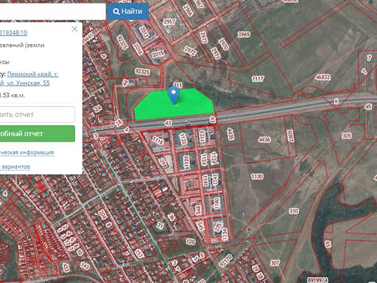Click the green подробный отчет button
This screenshot has height=283, width=377.
38,133
